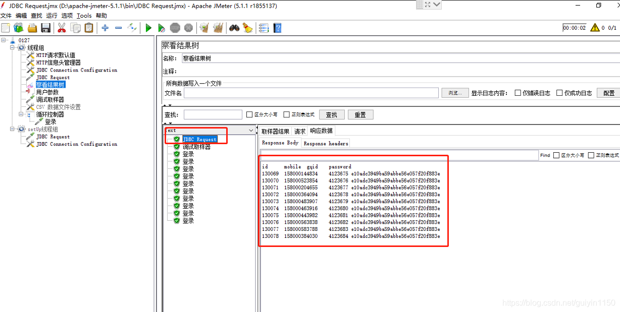The image size is (620, 312).
Task: Click Start no pauses icon
Action: coord(162,28)
